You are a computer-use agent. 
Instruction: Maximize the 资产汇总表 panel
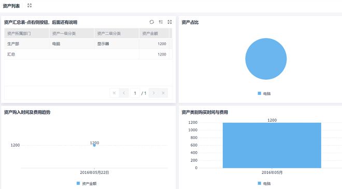[169, 22]
